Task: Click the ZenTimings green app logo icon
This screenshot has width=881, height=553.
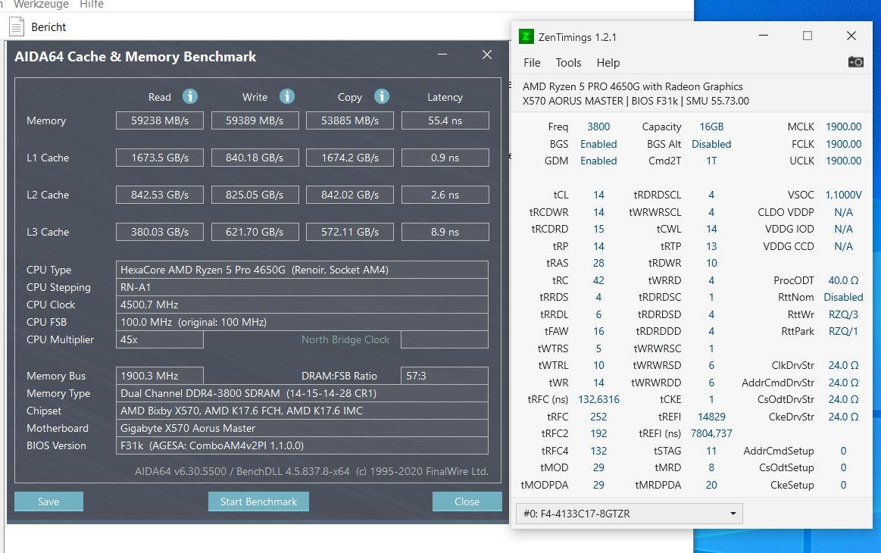Action: tap(526, 37)
